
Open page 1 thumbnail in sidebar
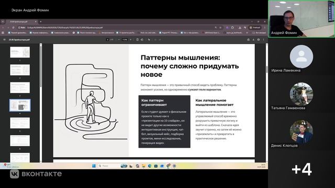20,52
